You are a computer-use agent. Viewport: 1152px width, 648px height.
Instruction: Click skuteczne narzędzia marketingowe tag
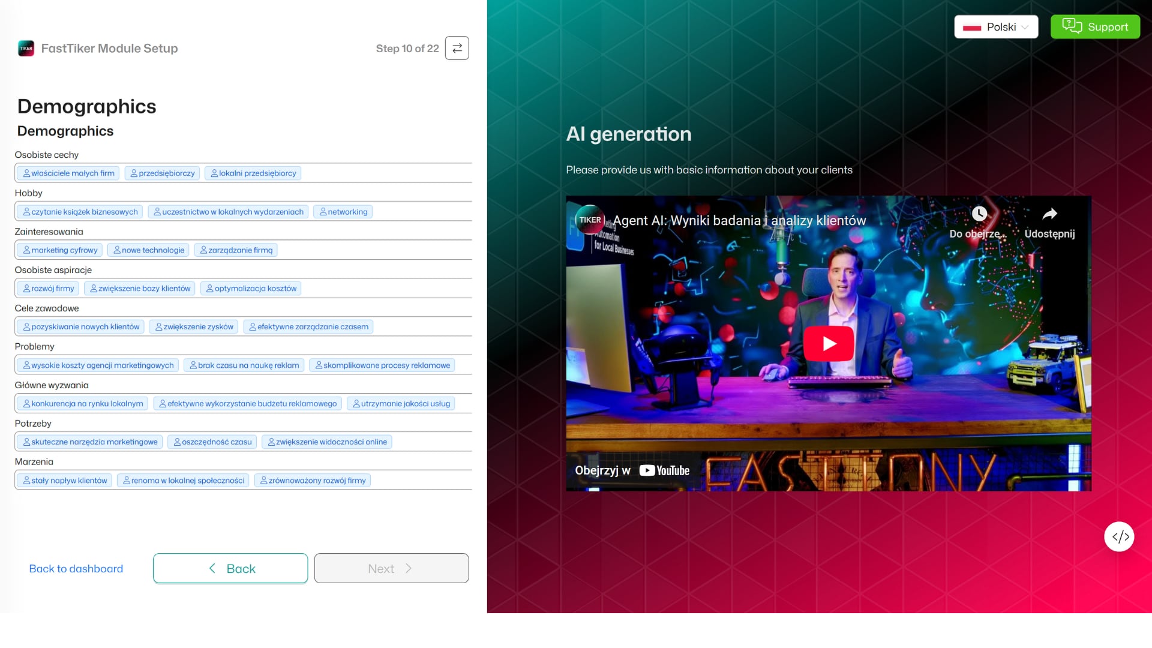tap(90, 442)
